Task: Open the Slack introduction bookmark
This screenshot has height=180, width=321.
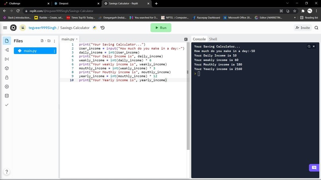Action: [17, 17]
